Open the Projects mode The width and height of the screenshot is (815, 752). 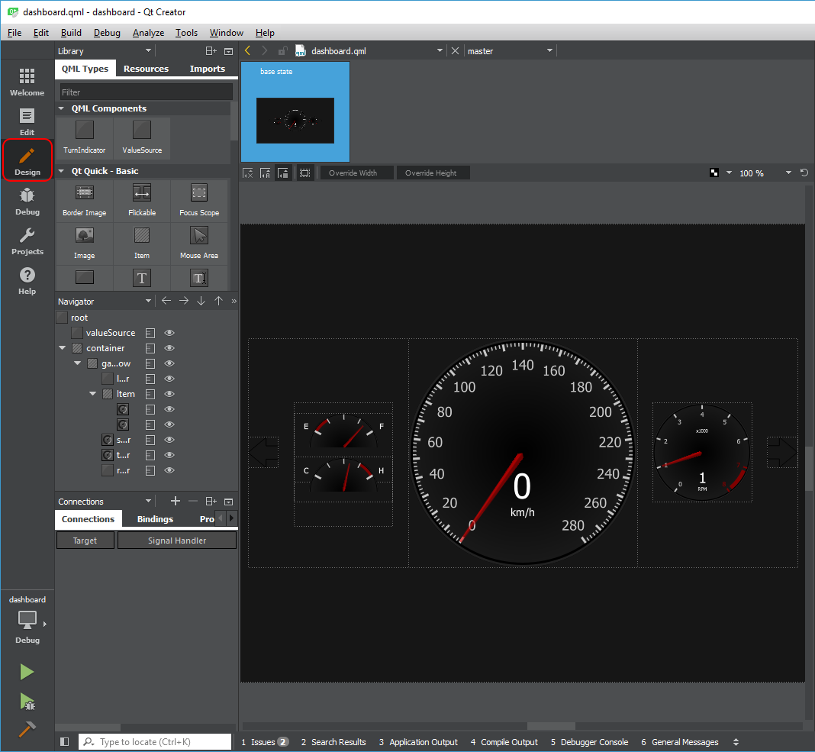pos(27,240)
